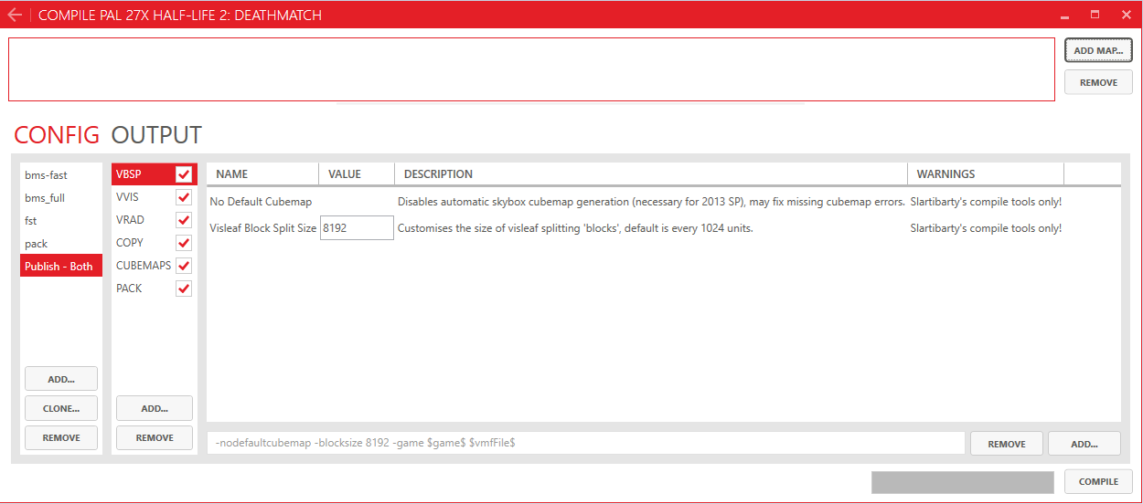Click the empty map file list box
The width and height of the screenshot is (1143, 504).
[x=531, y=69]
